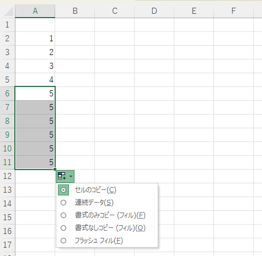Select row 10 header
Image resolution: width=262 pixels, height=256 pixels.
click(x=7, y=149)
